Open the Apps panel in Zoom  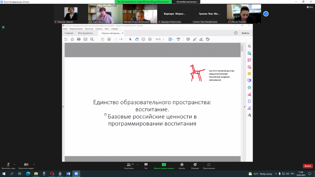[209, 164]
